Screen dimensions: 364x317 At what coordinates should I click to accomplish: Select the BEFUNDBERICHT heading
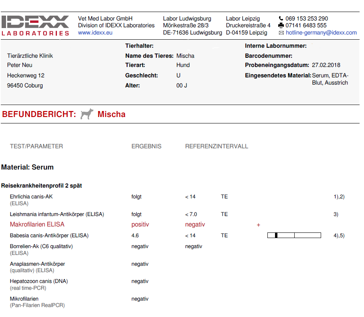click(x=39, y=114)
